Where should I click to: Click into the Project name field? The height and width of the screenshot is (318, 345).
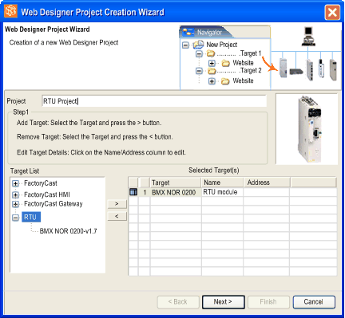[154, 101]
